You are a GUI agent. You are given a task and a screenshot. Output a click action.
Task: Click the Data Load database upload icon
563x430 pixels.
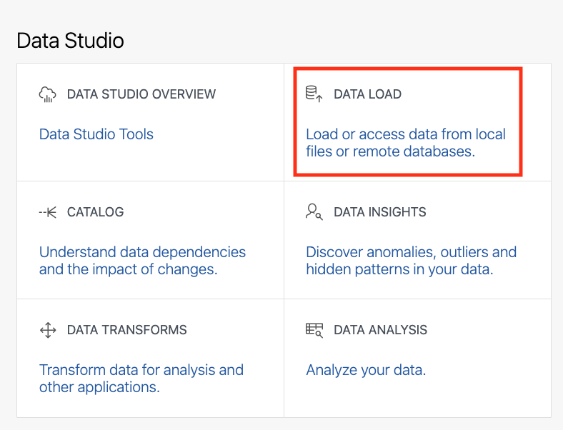coord(314,94)
